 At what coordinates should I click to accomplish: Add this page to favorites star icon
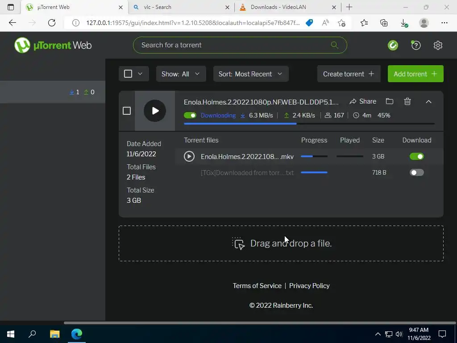point(341,23)
